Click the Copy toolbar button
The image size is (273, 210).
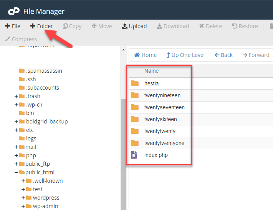[x=72, y=26]
